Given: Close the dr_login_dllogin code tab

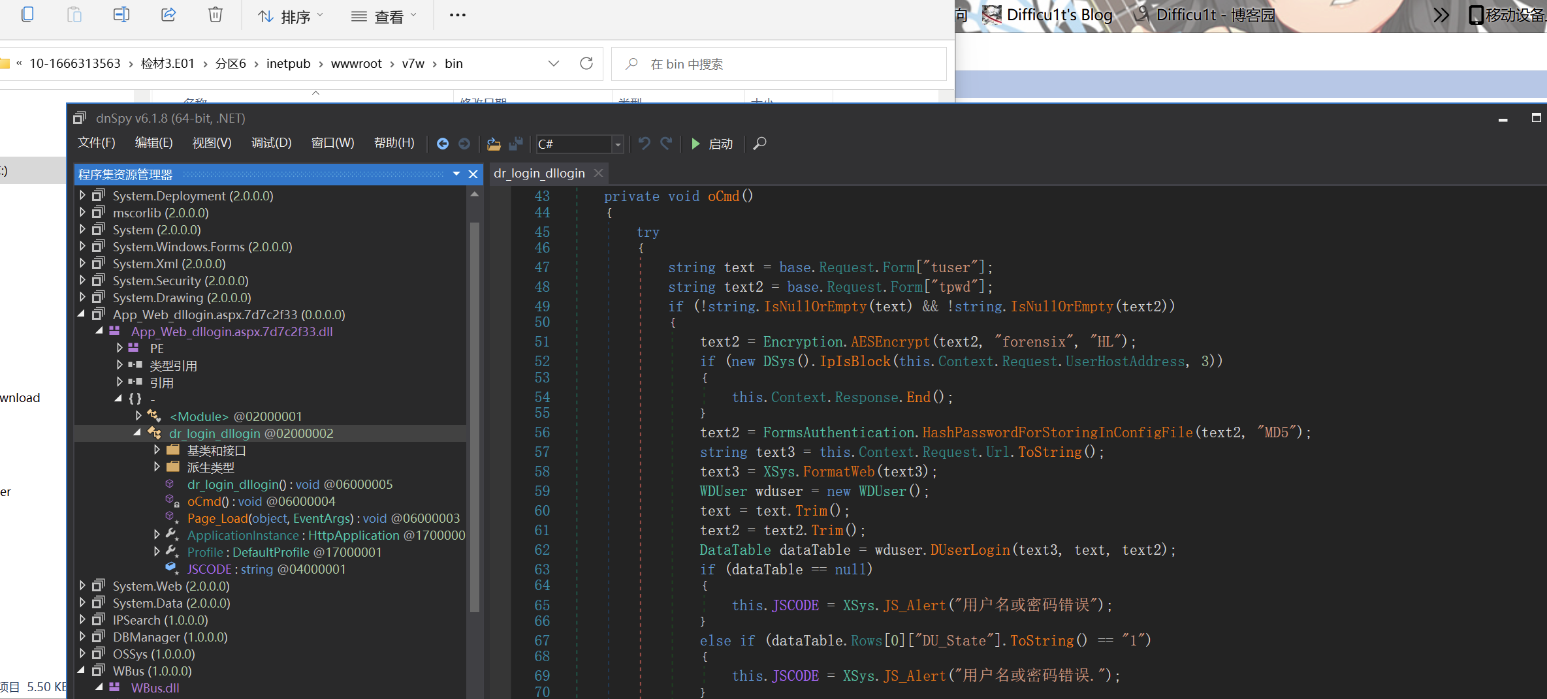Looking at the screenshot, I should 598,173.
